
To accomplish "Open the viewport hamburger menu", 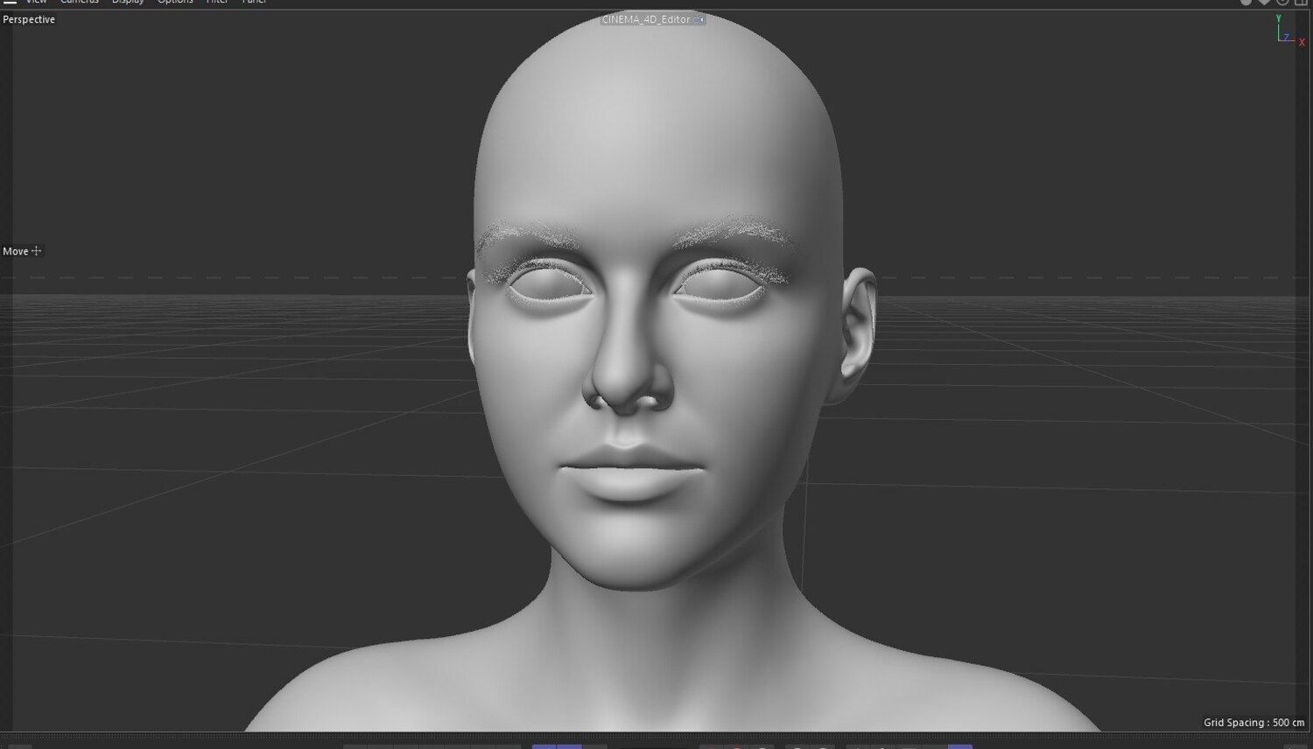I will pos(10,3).
